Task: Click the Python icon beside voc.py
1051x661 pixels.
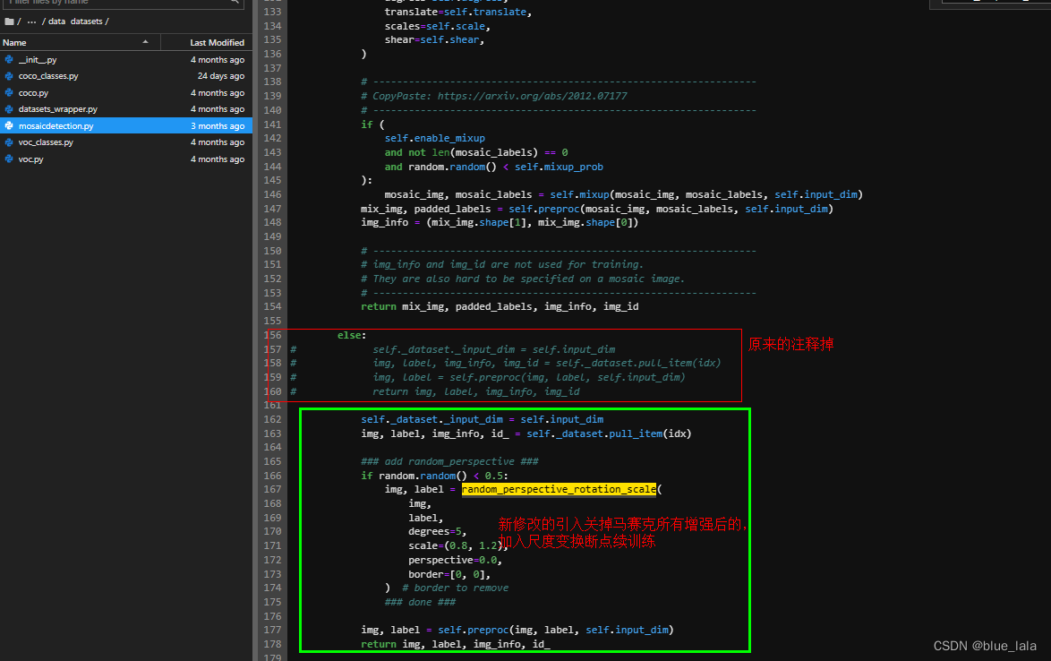Action: pyautogui.click(x=9, y=159)
